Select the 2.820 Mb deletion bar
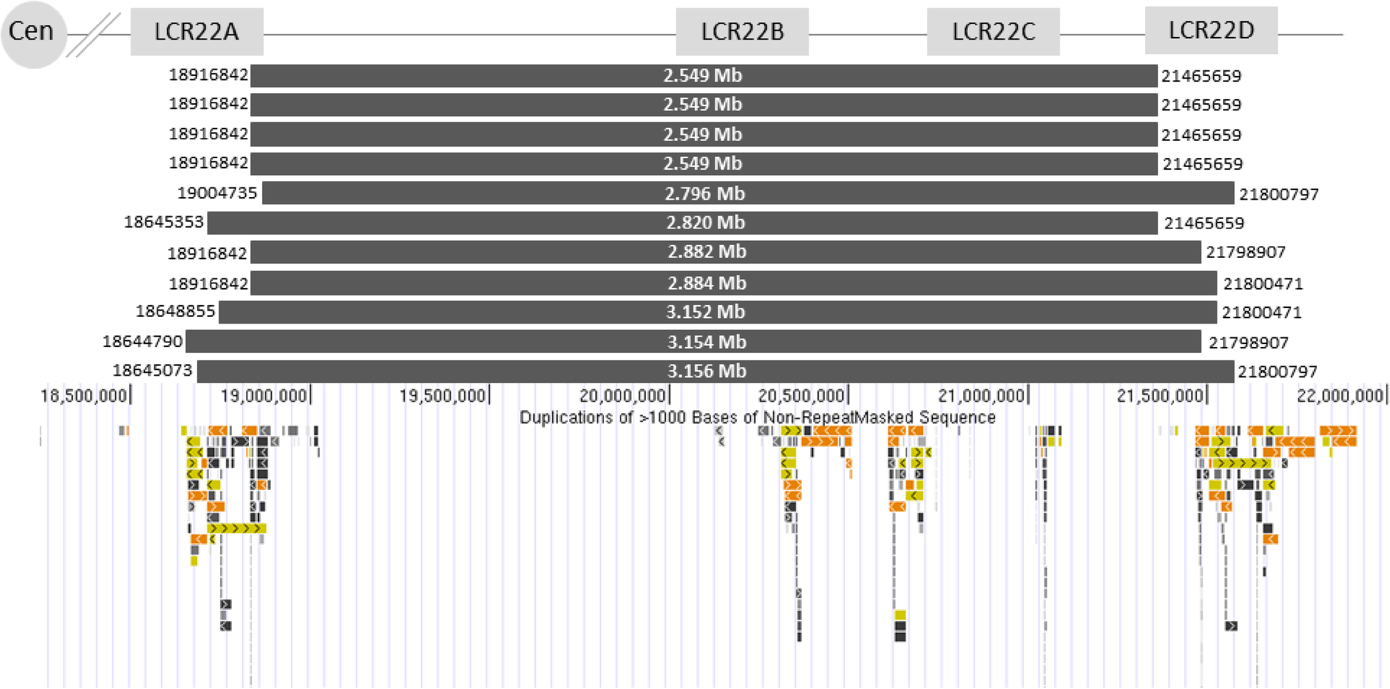Viewport: 1390px width, 689px height. pos(682,223)
